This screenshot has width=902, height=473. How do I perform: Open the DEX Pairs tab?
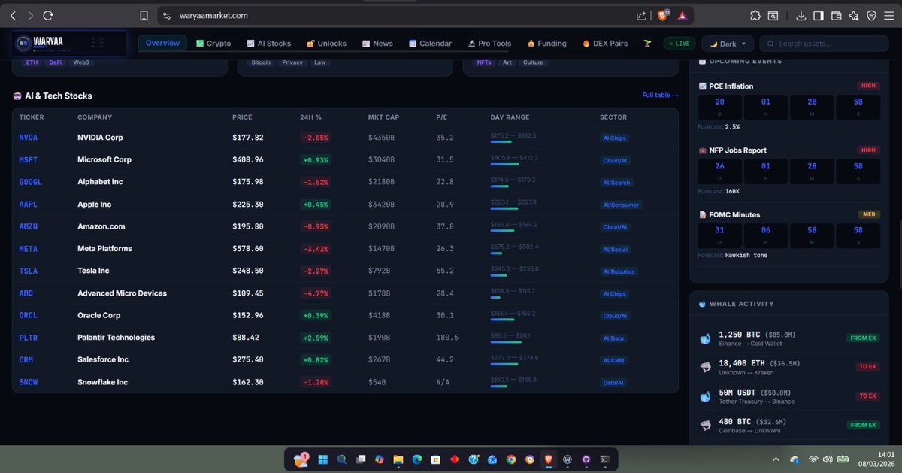tap(606, 44)
